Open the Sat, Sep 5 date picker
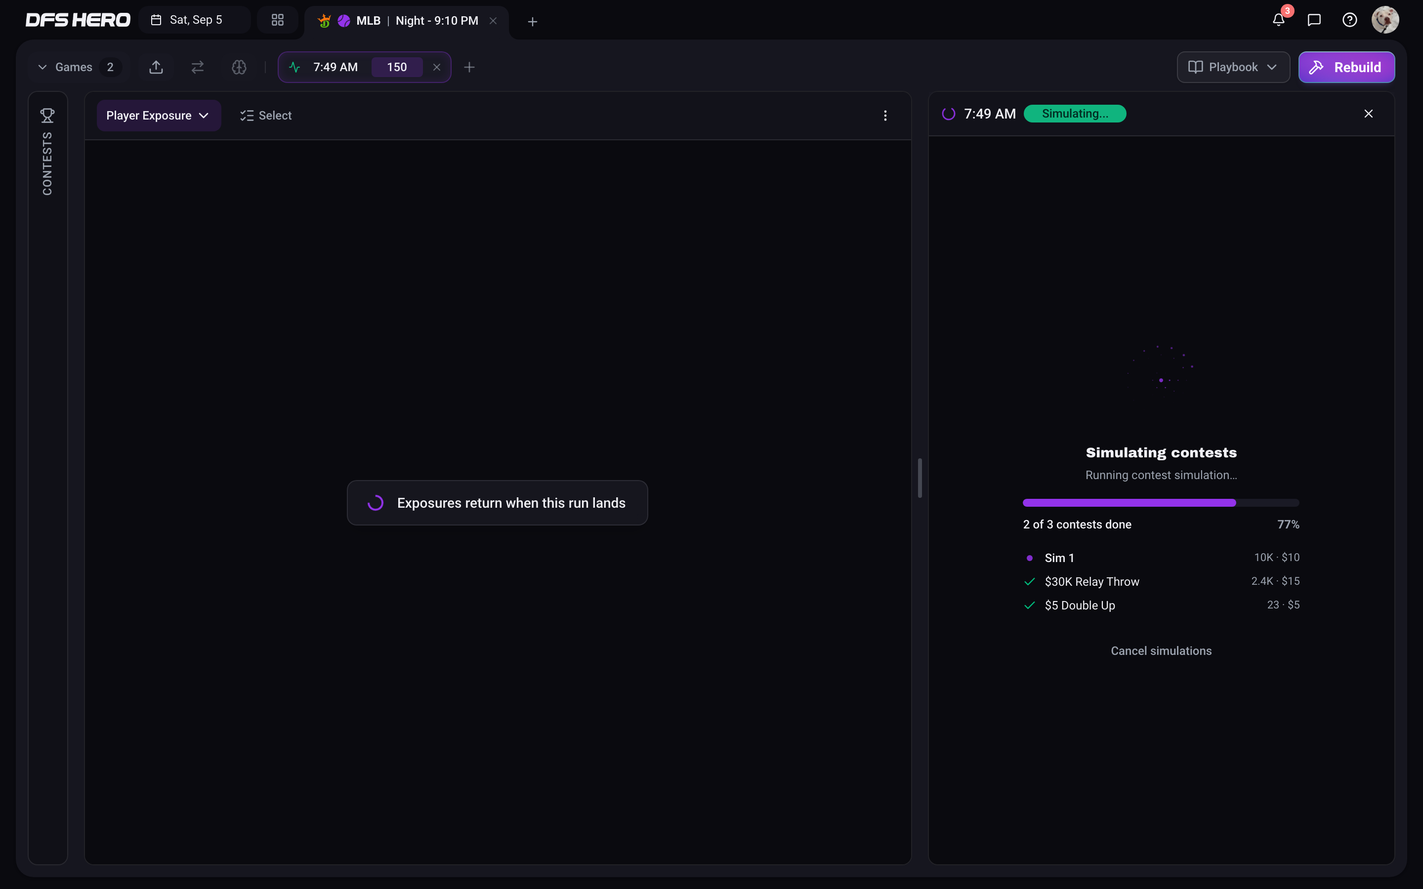Screen dimensions: 1423x889 click(x=195, y=20)
